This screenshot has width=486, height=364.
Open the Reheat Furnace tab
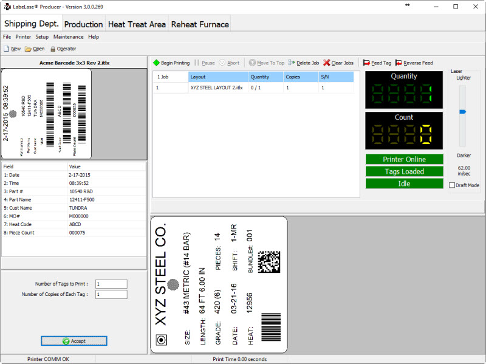200,24
